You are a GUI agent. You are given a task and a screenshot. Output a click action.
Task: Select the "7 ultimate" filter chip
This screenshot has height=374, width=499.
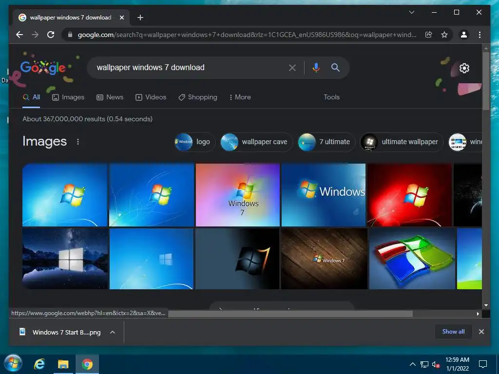326,142
